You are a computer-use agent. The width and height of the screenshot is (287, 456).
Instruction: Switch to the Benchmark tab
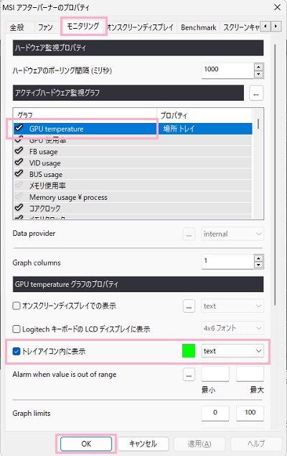click(x=199, y=27)
